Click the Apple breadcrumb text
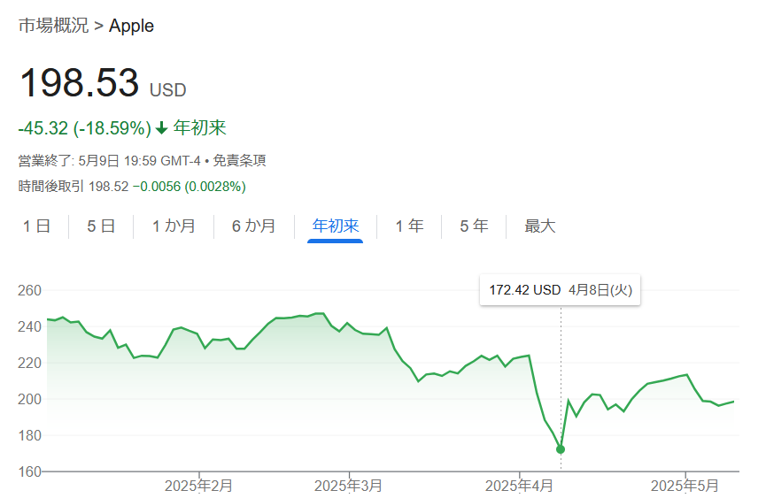 (131, 26)
